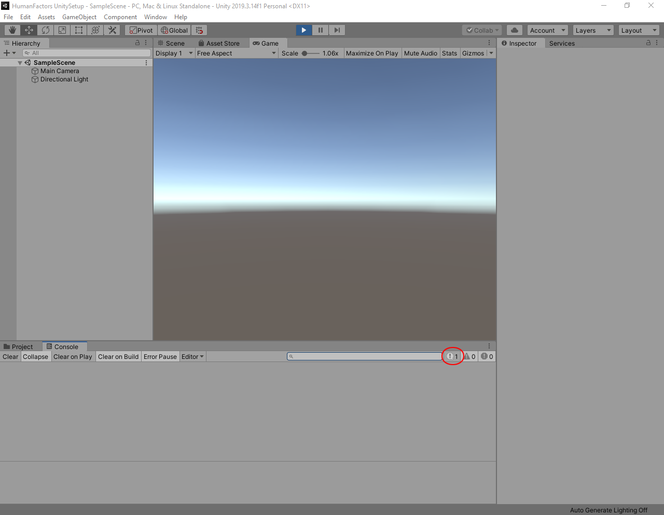The width and height of the screenshot is (664, 515).
Task: Toggle Collapse in Console
Action: coord(36,356)
